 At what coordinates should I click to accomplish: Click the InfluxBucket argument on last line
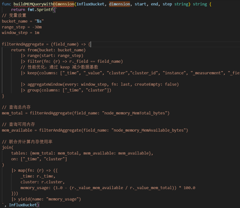[23, 205]
